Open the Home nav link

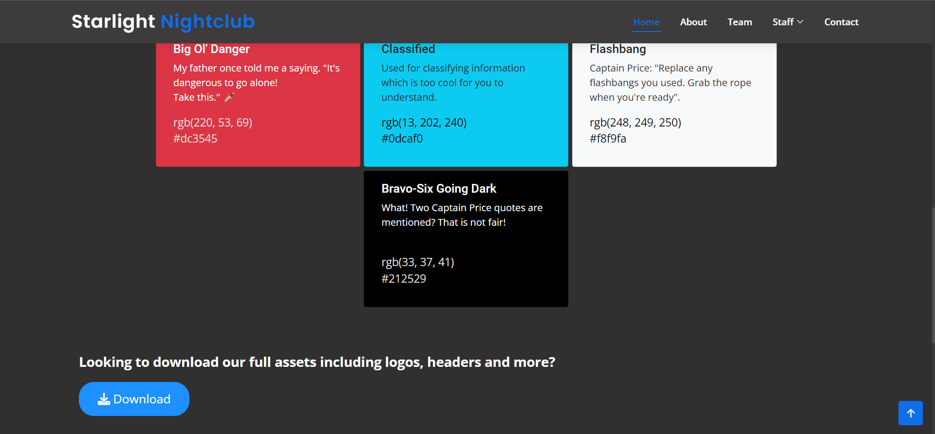tap(646, 22)
